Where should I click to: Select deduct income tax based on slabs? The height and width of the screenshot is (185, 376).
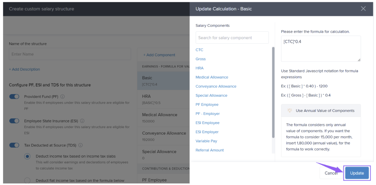(27, 156)
